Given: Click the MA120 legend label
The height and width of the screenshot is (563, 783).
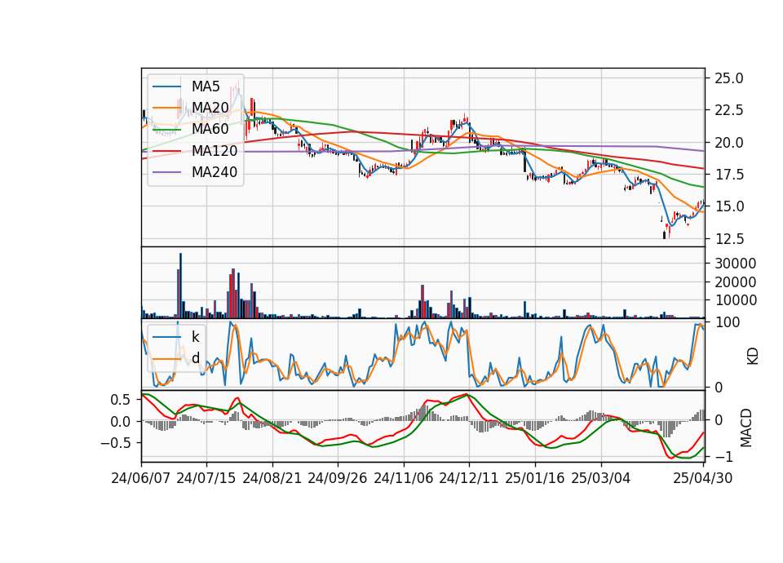Looking at the screenshot, I should [215, 151].
